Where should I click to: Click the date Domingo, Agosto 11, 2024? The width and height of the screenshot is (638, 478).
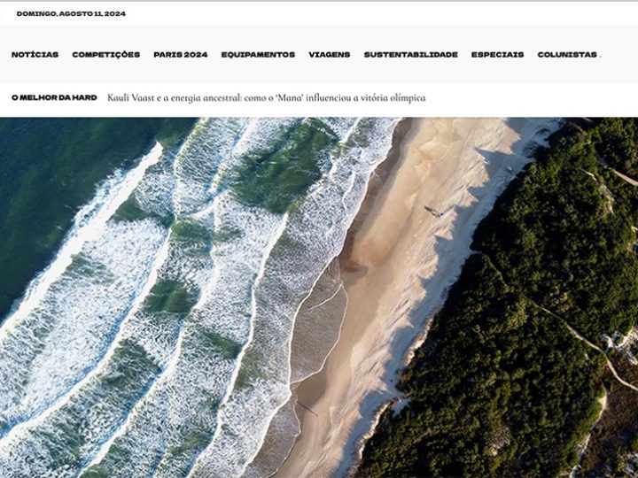coord(71,13)
